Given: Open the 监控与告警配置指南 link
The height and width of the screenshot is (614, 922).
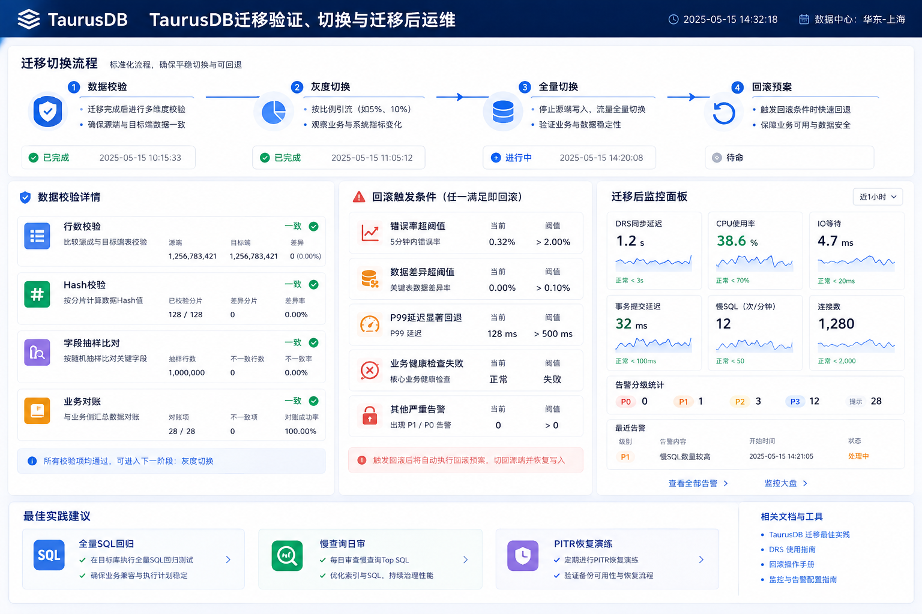Looking at the screenshot, I should 803,580.
